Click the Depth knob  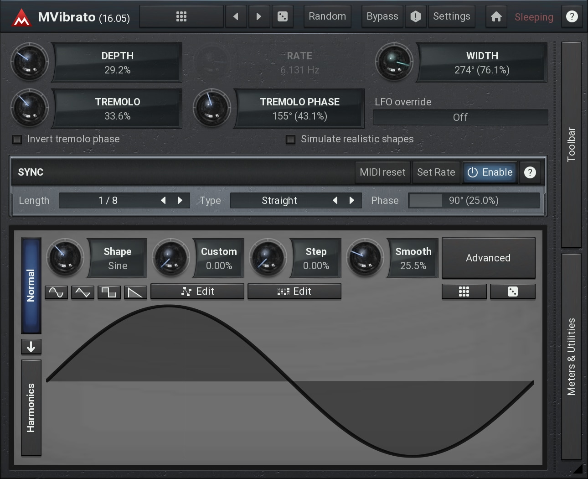(x=30, y=62)
